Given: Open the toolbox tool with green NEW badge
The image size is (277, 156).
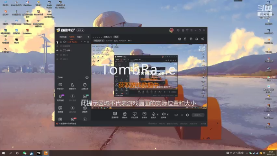Looking at the screenshot, I should [85, 98].
